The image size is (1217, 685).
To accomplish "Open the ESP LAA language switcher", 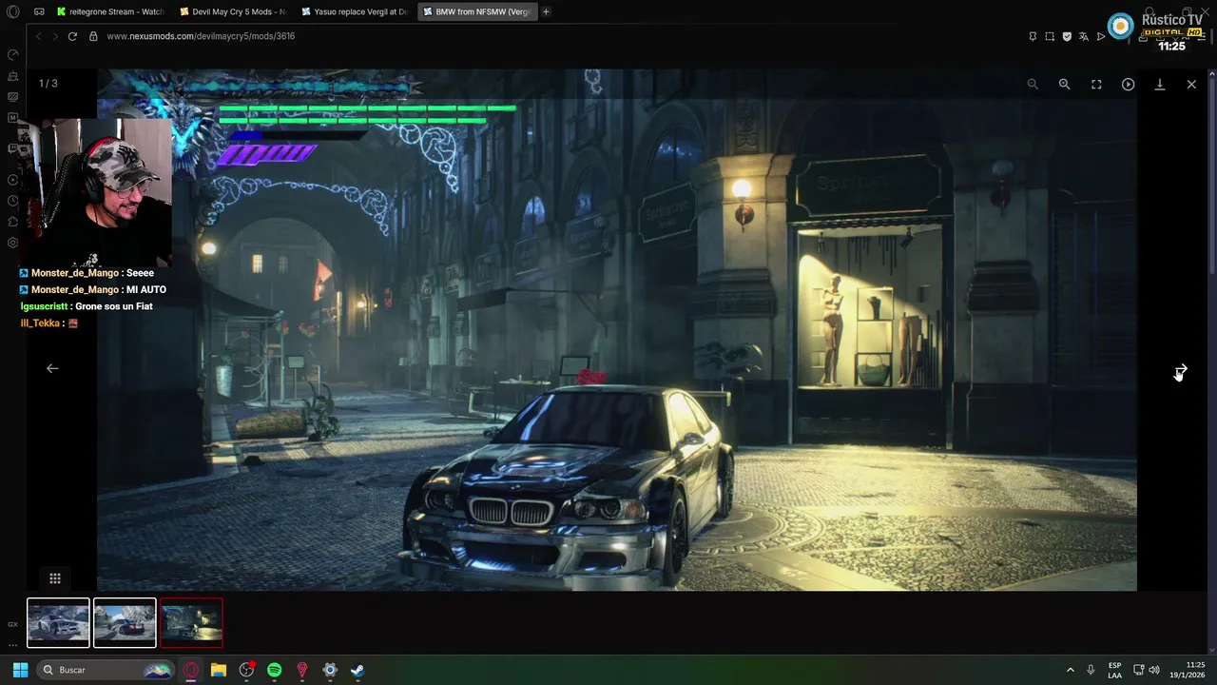I will coord(1114,670).
